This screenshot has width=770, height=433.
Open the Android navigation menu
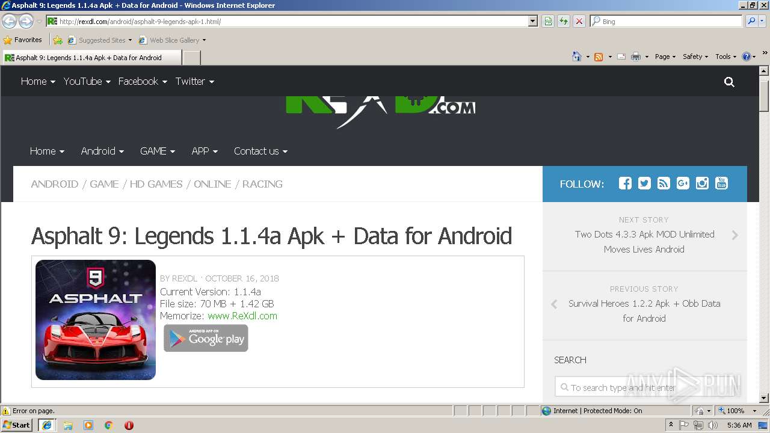(102, 151)
